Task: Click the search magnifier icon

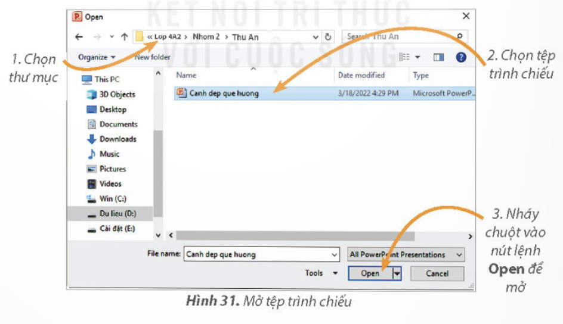Action: 460,36
